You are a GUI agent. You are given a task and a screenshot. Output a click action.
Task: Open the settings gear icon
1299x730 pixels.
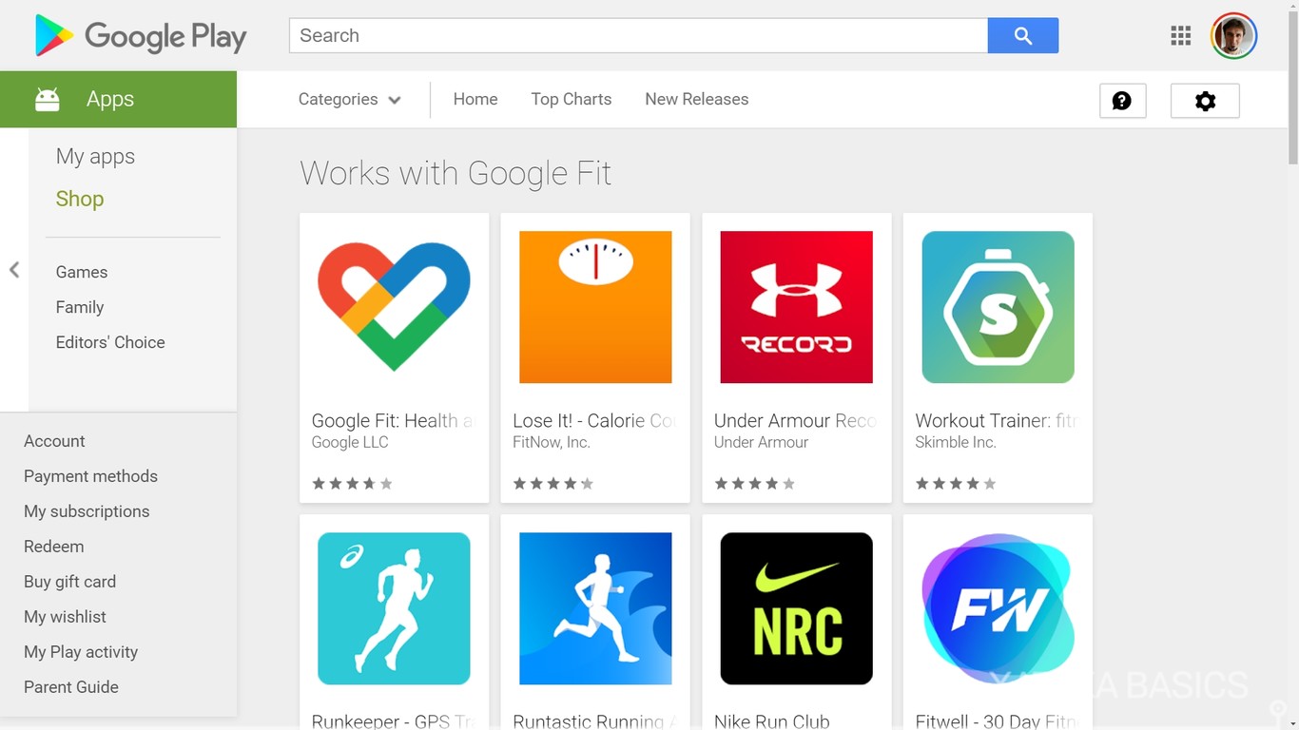[1205, 101]
